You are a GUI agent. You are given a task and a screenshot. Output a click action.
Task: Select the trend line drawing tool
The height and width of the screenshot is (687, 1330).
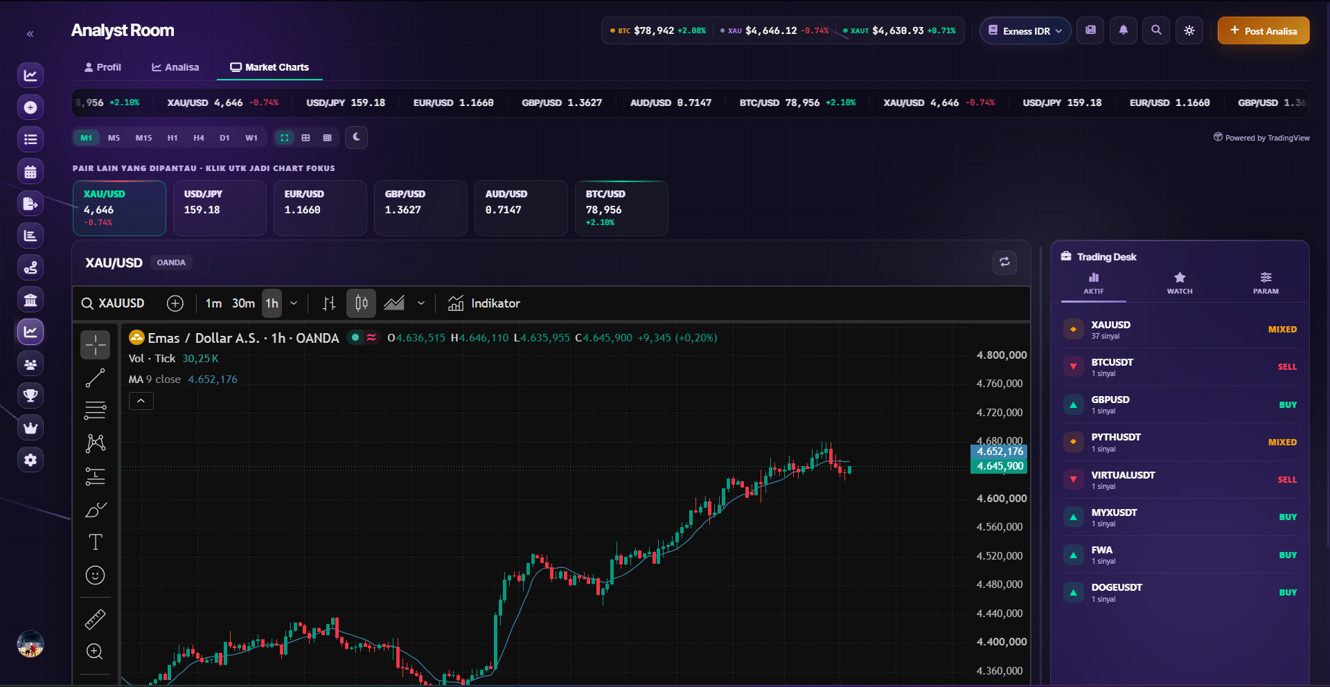click(x=96, y=378)
